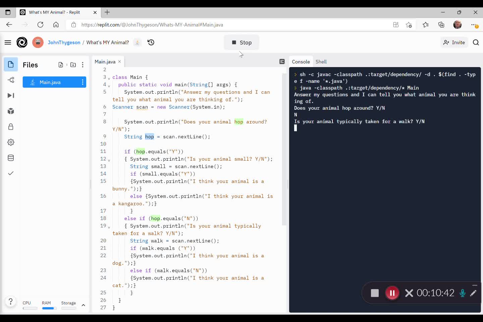483x322 pixels.
Task: Open the tab actions menu icon
Action: 8,12
